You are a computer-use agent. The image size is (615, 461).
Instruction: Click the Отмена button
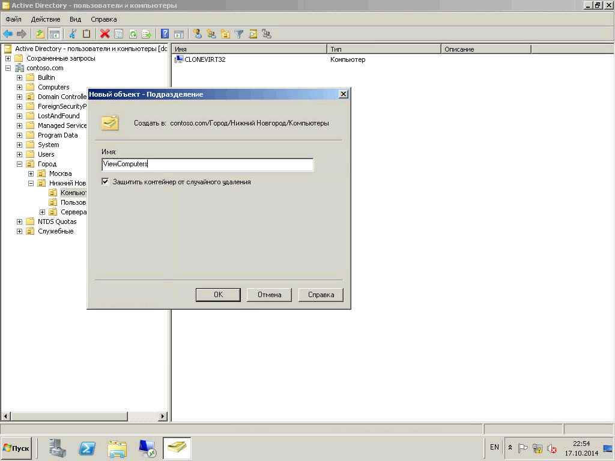point(269,295)
